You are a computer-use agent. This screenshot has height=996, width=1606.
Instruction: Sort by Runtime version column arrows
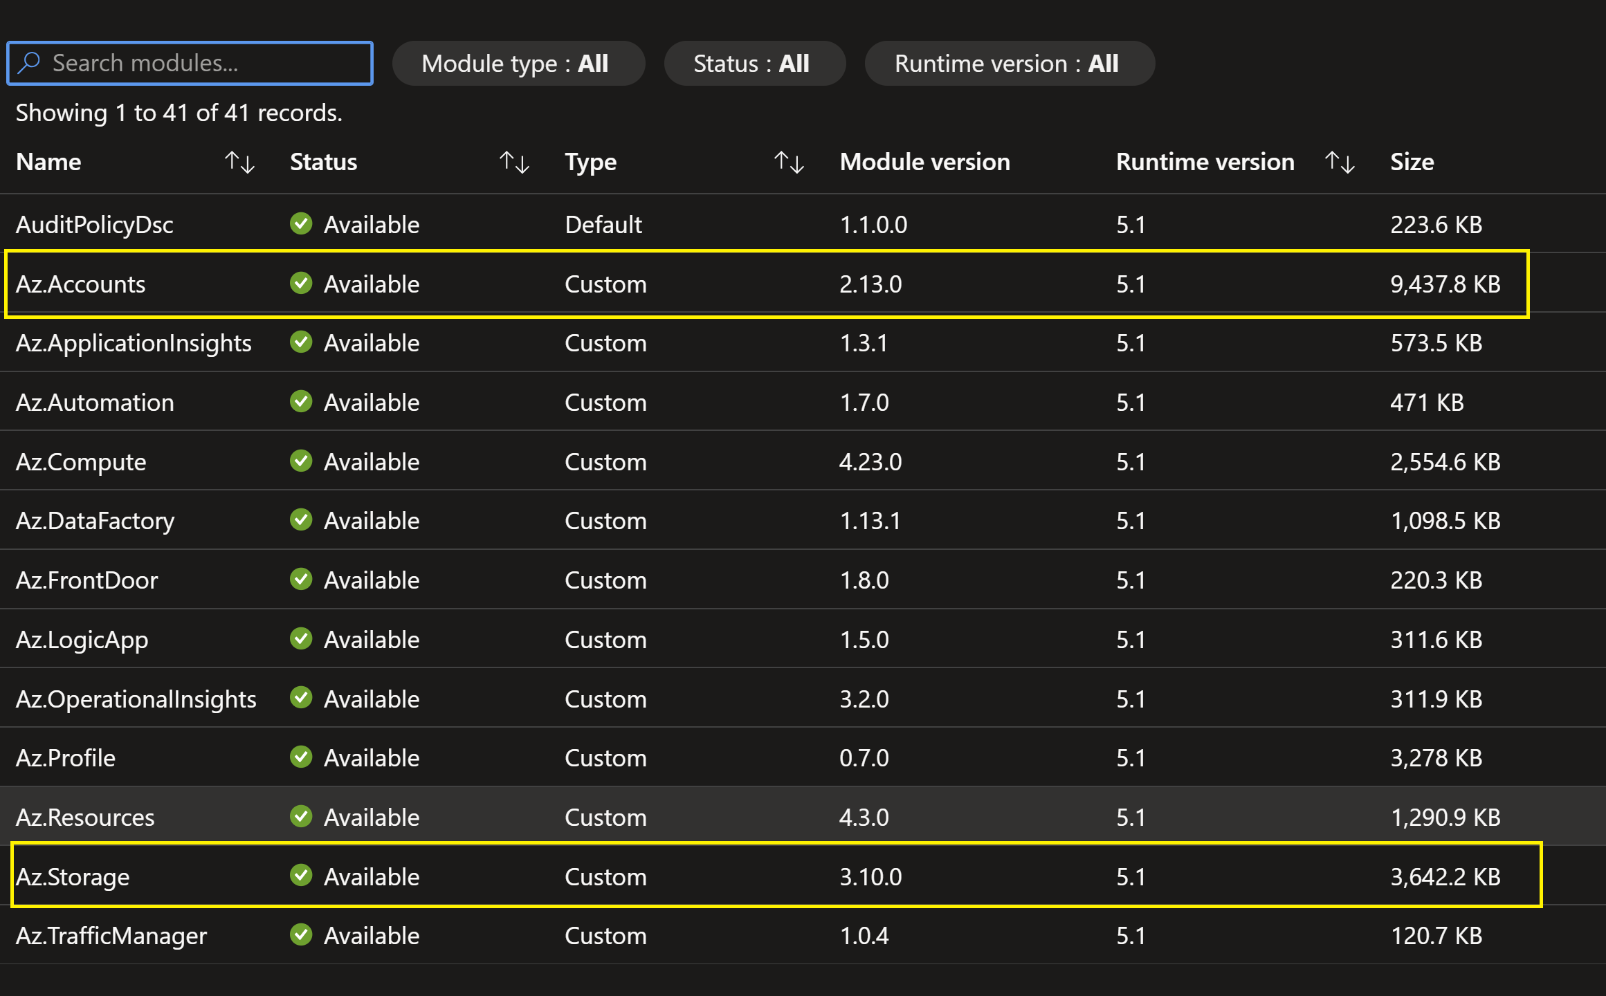[1340, 163]
